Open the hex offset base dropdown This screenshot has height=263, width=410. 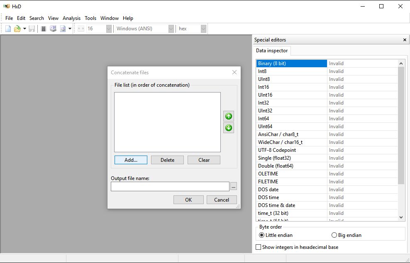pyautogui.click(x=203, y=29)
